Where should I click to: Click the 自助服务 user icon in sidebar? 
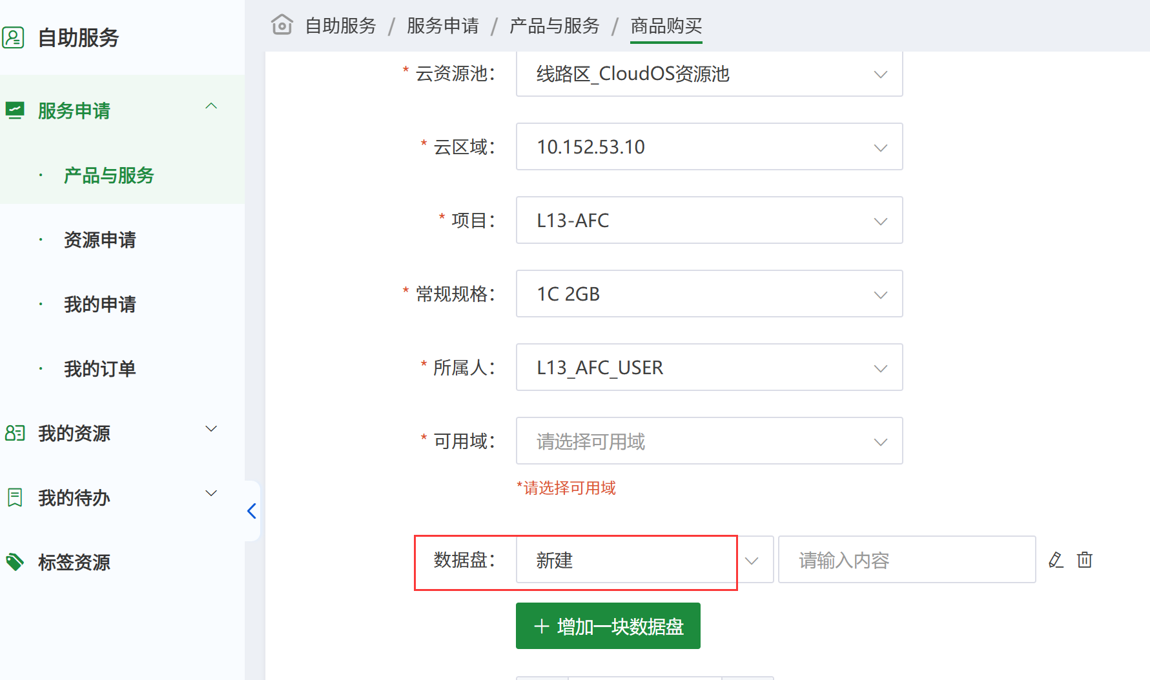tap(13, 37)
